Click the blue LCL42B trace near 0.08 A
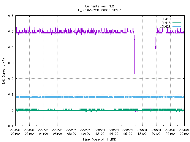Viewport: 190px width, 142px height. pyautogui.click(x=100, y=97)
